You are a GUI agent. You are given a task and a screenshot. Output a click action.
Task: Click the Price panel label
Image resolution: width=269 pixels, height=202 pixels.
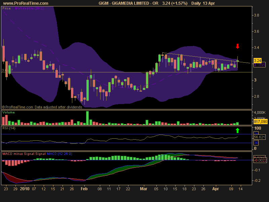[6, 8]
